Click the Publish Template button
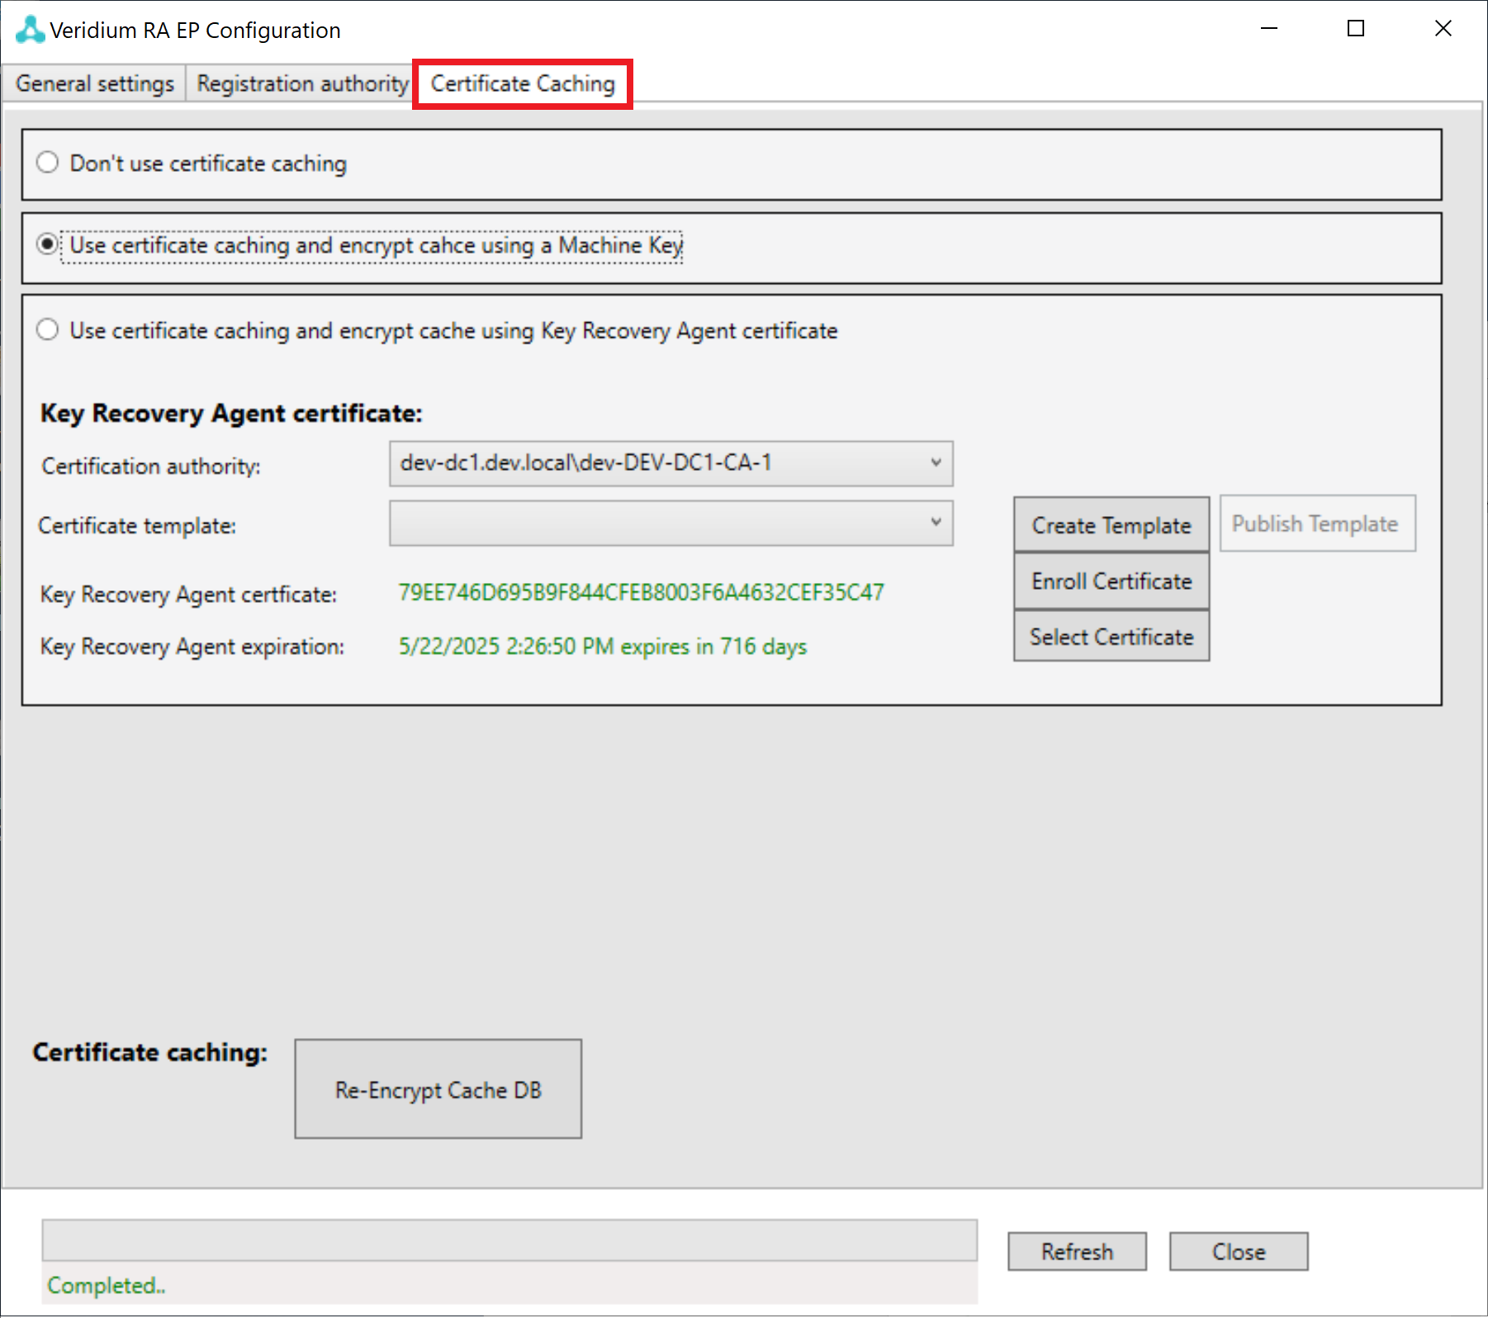This screenshot has height=1318, width=1488. coord(1316,524)
